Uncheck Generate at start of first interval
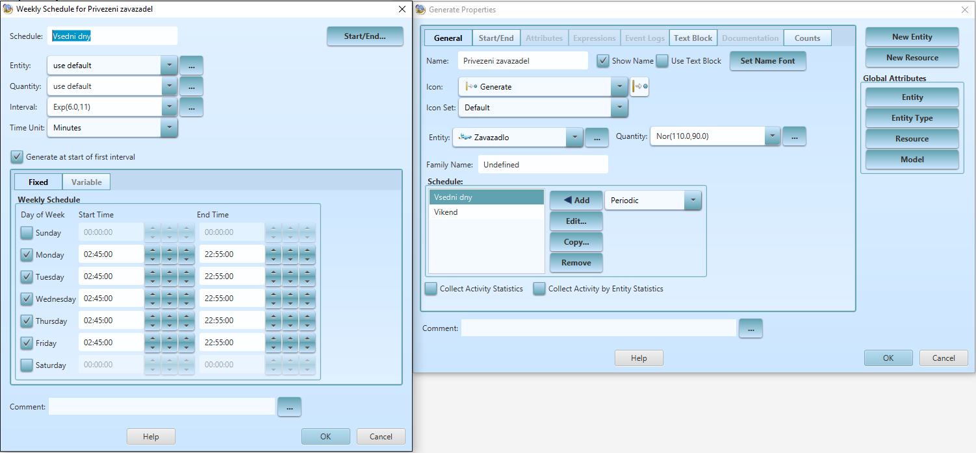976x453 pixels. point(17,157)
